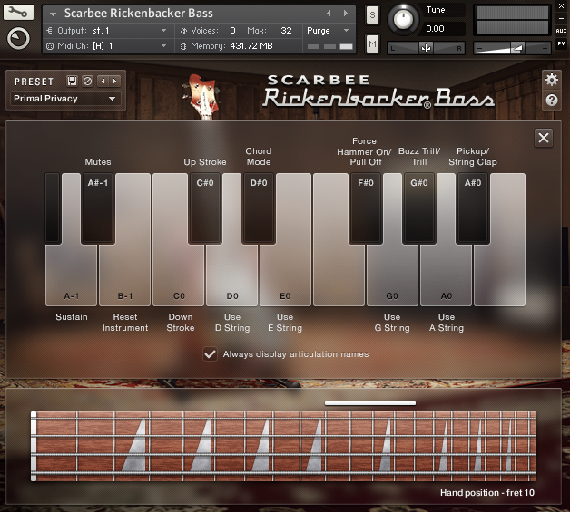Click the B-1 Reset Instrument key
The width and height of the screenshot is (570, 512).
tap(125, 275)
